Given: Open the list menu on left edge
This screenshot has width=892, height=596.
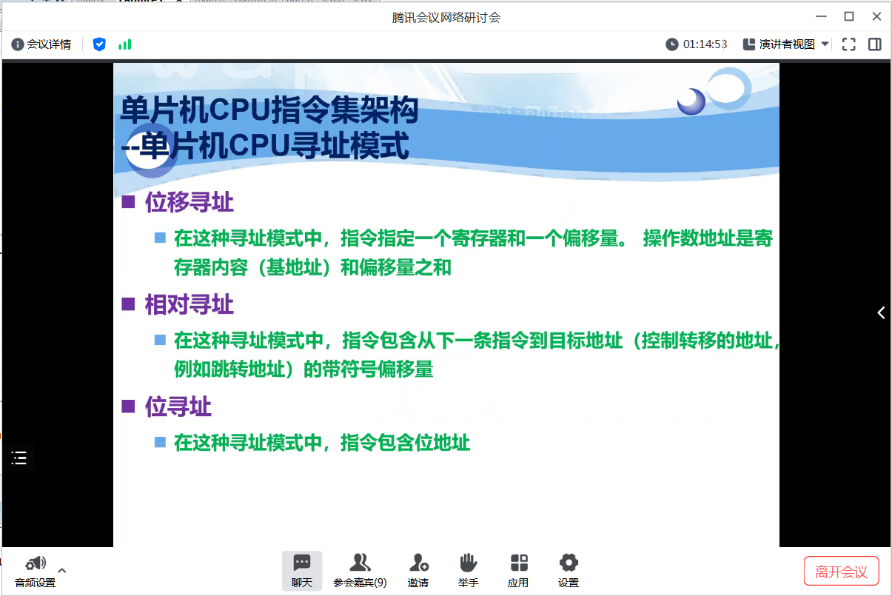Looking at the screenshot, I should [19, 458].
